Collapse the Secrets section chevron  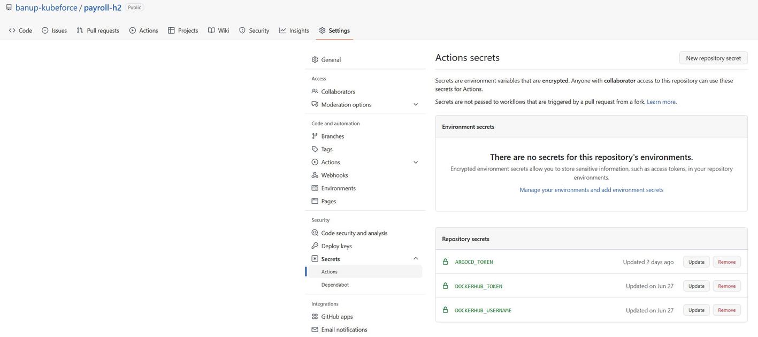pos(416,259)
